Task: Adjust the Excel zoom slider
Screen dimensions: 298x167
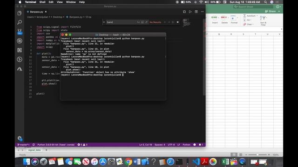Action: [257, 155]
